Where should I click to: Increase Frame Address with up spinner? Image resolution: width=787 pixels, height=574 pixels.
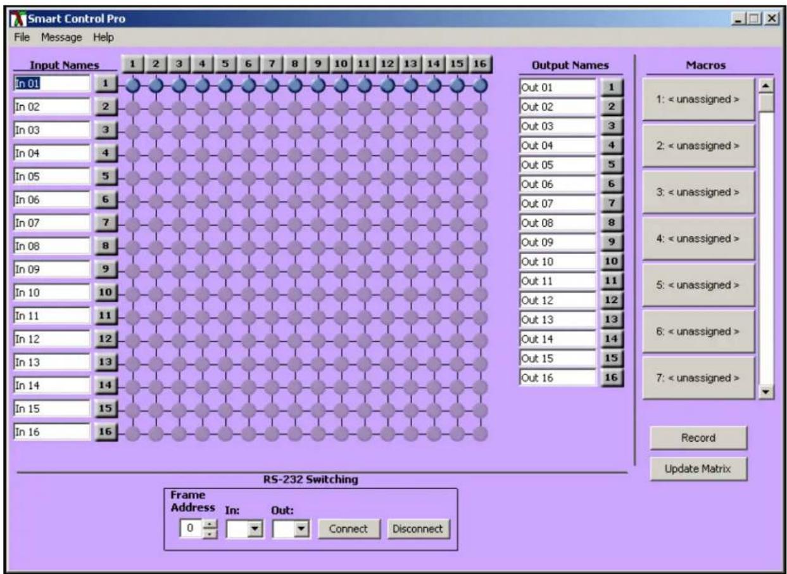click(x=211, y=525)
